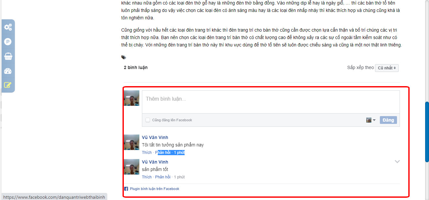Enable 'Cũng đăng lên Facebook' checkbox
Viewport: 429px width, 200px height.
coord(148,120)
